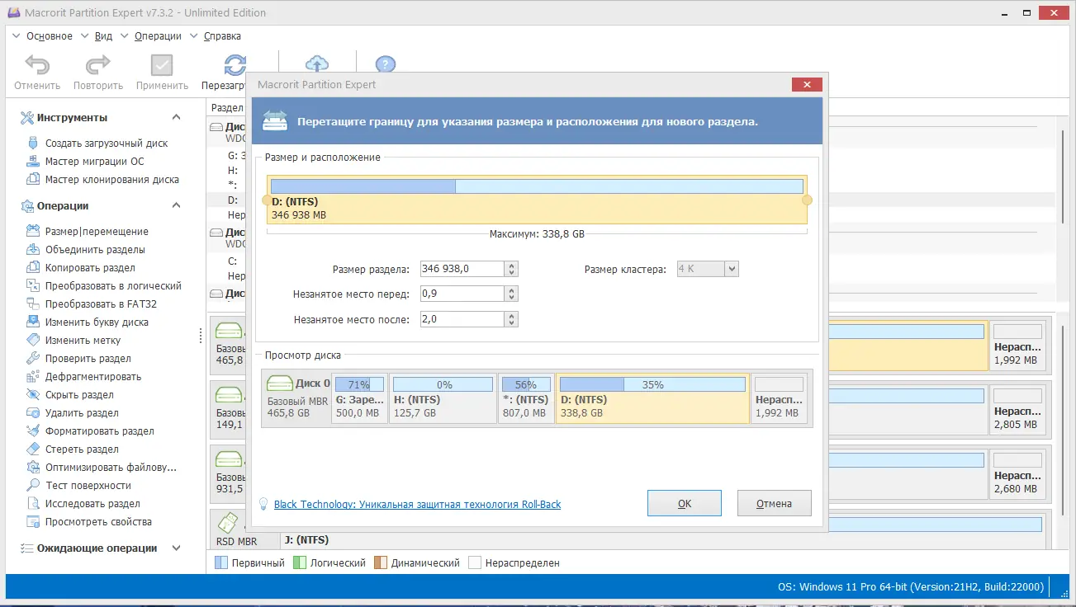Select Преобразовать в логический operation
The height and width of the screenshot is (607, 1076).
click(113, 286)
